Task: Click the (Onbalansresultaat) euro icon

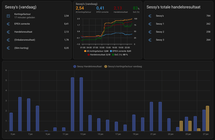Action: (x=8, y=40)
